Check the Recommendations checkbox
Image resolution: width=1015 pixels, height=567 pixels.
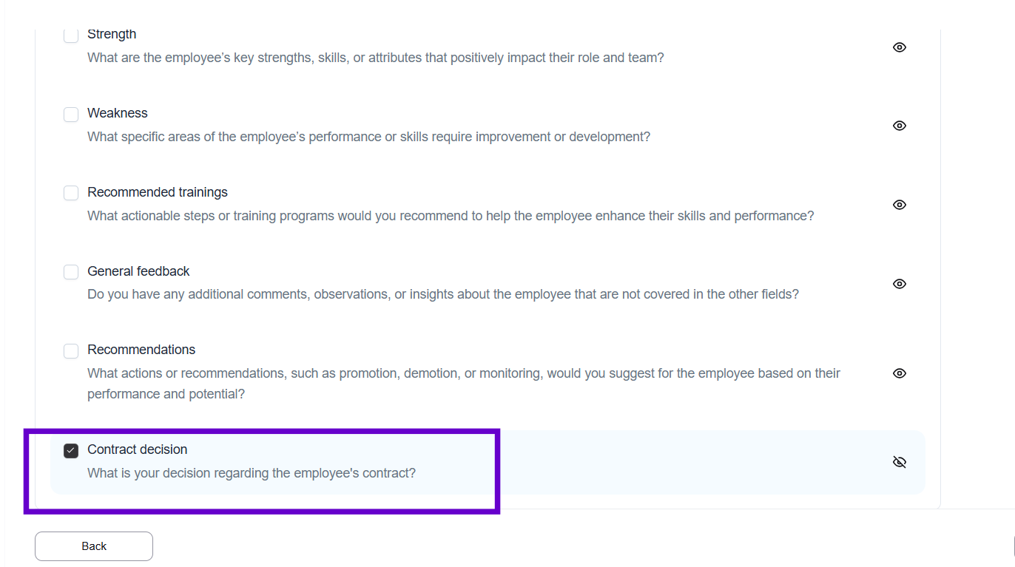click(x=71, y=351)
